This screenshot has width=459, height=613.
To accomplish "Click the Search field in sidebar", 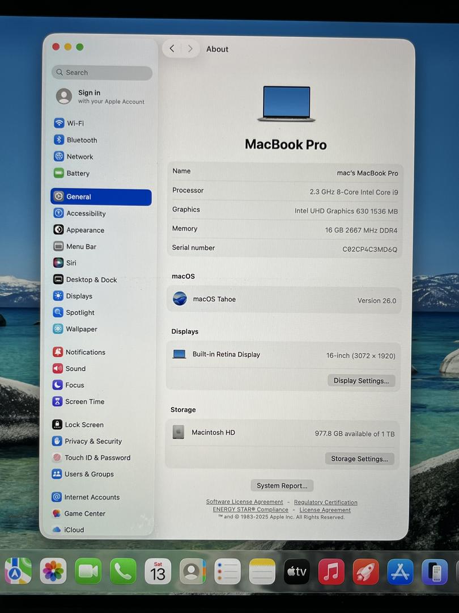I will coord(102,73).
